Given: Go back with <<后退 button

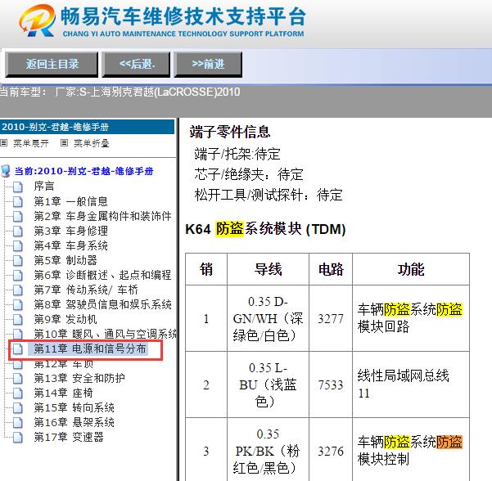Looking at the screenshot, I should (x=136, y=65).
